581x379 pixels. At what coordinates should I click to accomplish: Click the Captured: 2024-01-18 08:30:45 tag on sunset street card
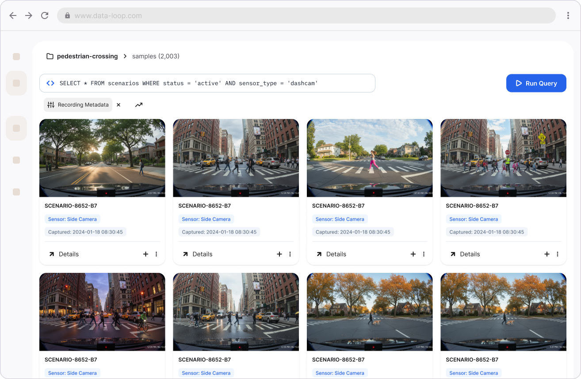[x=85, y=232]
